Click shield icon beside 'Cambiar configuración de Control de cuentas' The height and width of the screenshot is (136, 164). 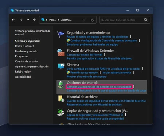68,40
